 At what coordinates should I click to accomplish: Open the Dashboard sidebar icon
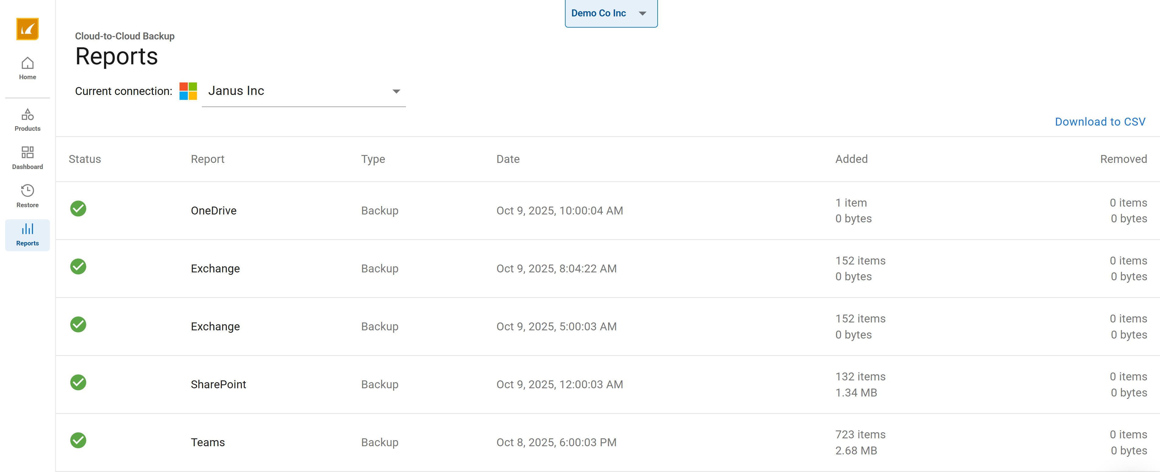(x=27, y=158)
